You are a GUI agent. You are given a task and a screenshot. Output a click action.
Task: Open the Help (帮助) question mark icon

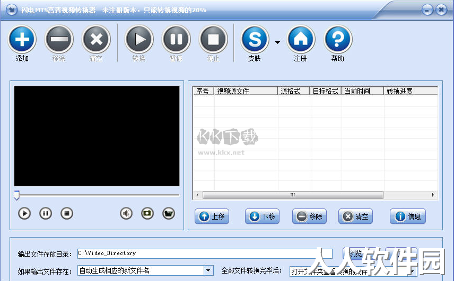click(x=338, y=39)
